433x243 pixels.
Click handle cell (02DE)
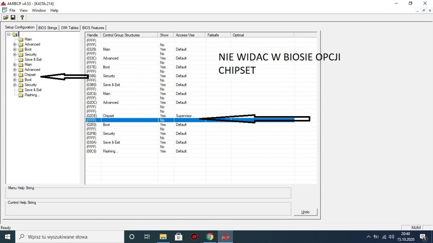92,116
